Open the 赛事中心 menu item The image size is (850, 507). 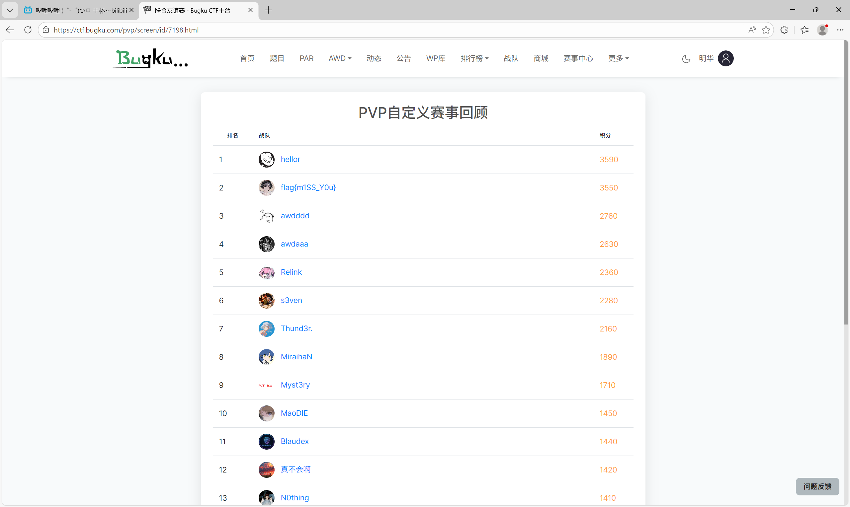578,58
